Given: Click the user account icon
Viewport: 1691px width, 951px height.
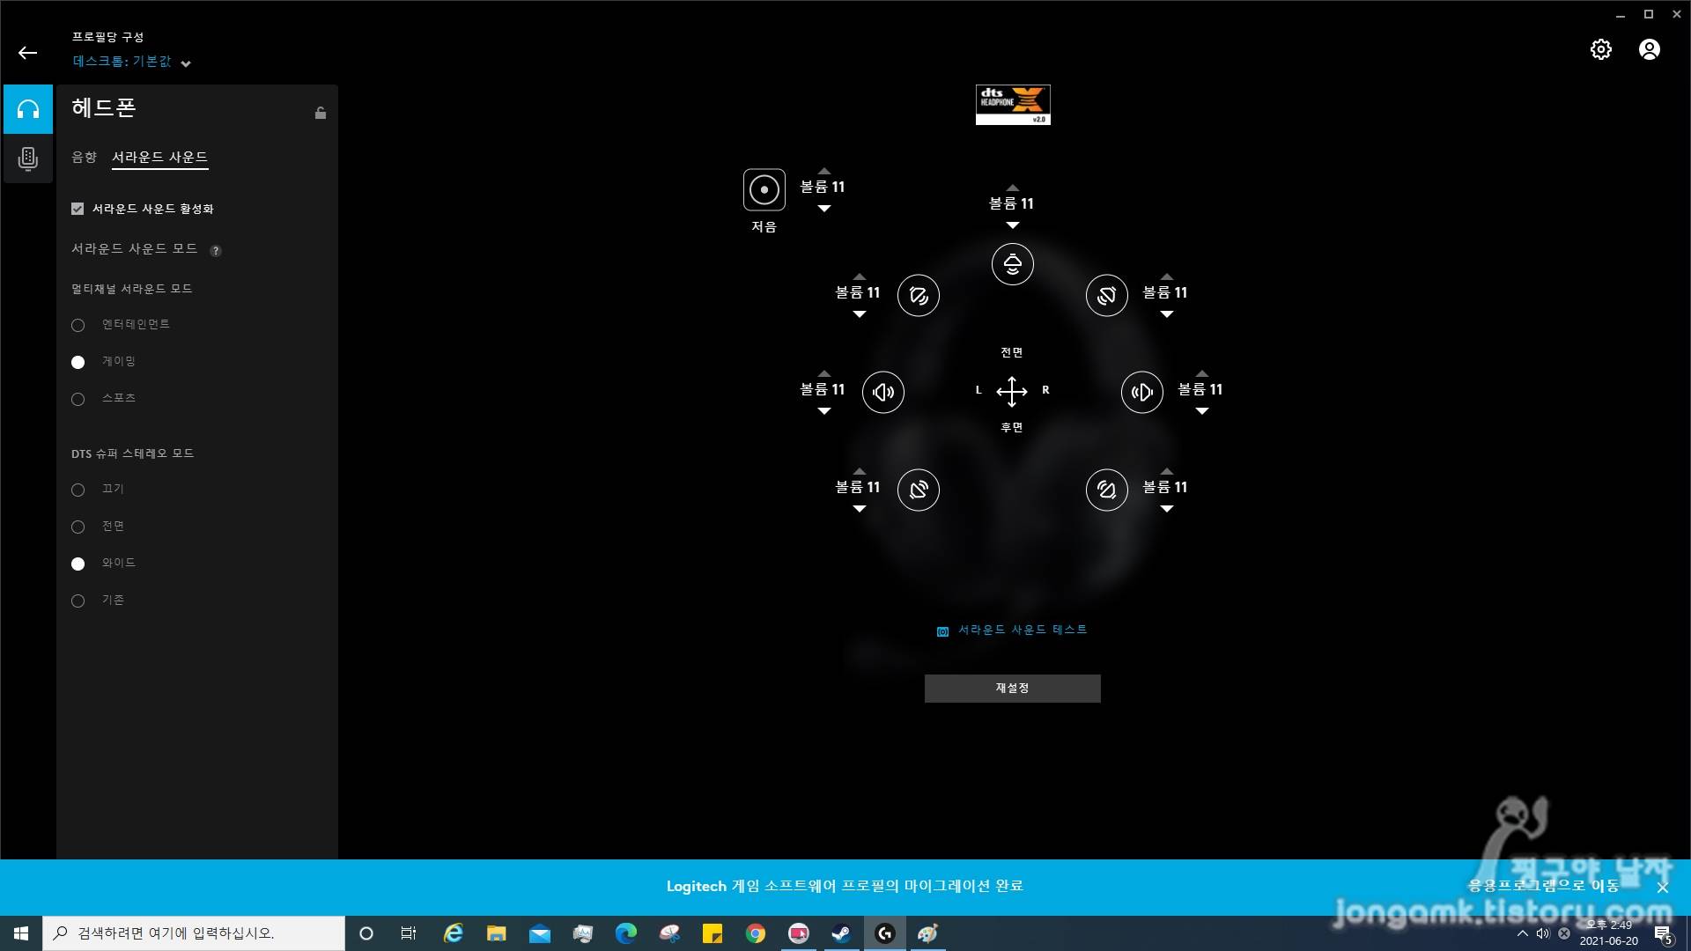Looking at the screenshot, I should pyautogui.click(x=1649, y=49).
